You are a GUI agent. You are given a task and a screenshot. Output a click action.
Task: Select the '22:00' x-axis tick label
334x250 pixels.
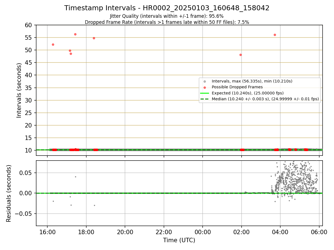pos(164,232)
